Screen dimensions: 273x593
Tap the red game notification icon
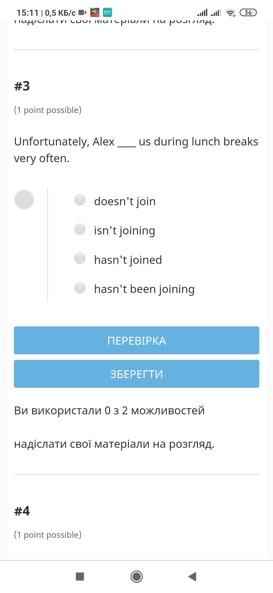tap(95, 12)
